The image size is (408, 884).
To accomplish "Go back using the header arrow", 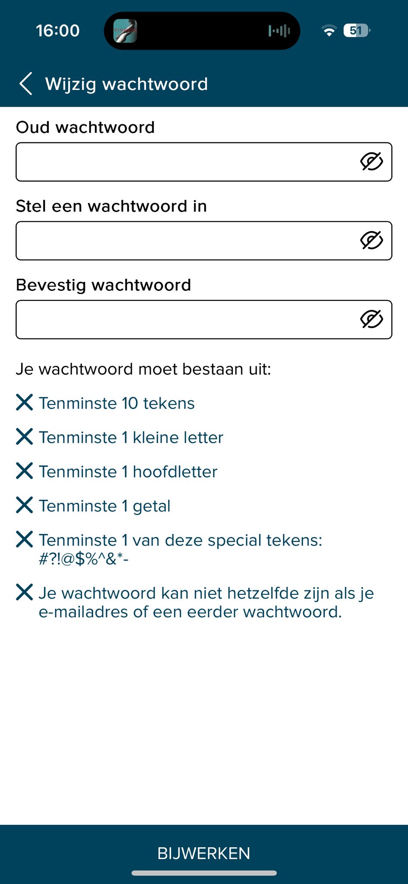I will tap(26, 84).
